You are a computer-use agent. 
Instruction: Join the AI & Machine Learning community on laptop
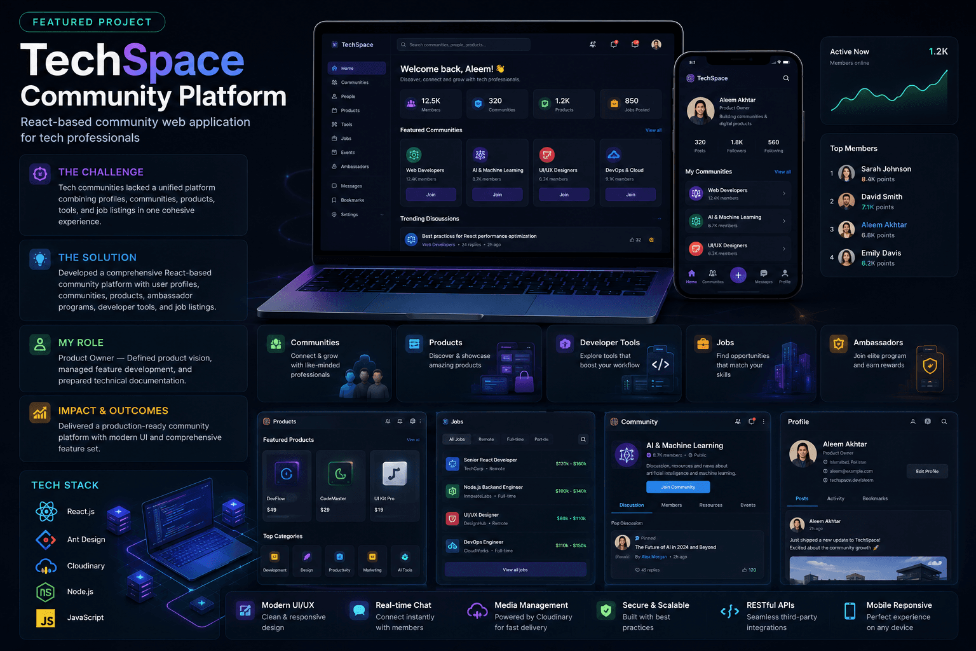point(498,195)
